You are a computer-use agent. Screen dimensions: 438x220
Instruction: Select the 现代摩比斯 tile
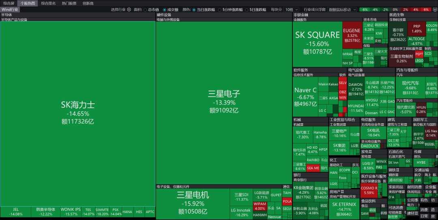click(x=406, y=109)
